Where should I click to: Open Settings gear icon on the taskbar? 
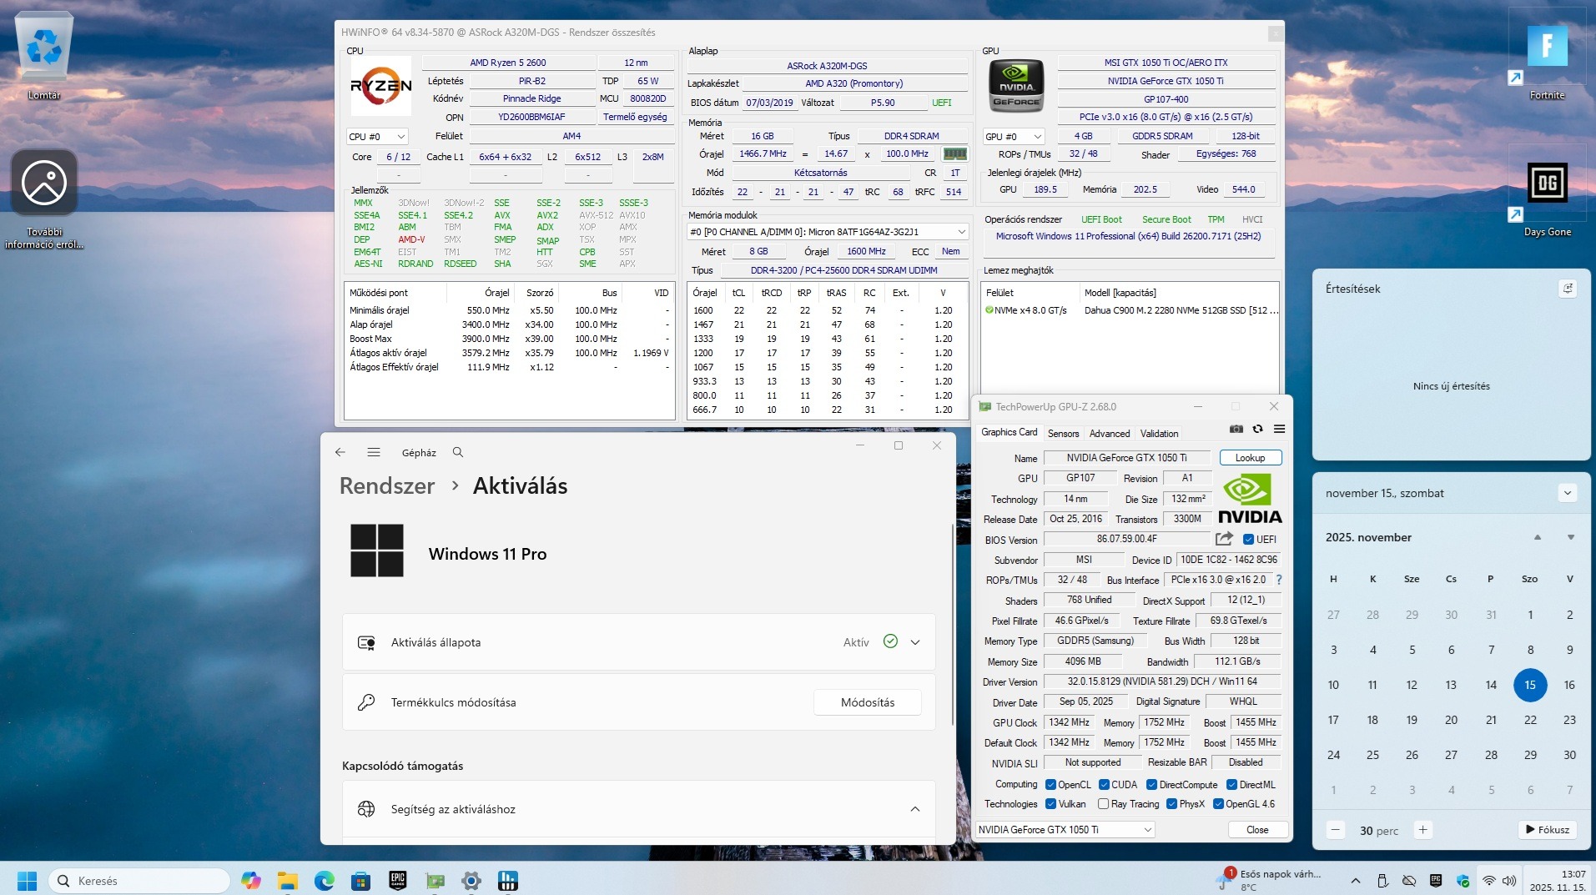(471, 880)
